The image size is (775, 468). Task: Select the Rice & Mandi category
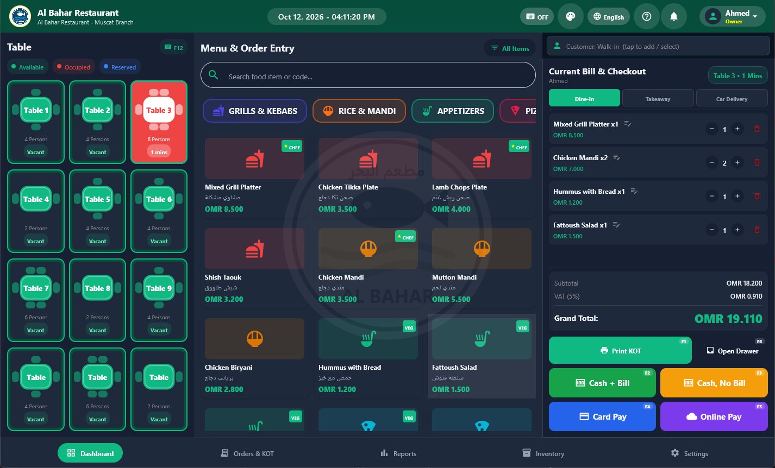click(359, 111)
